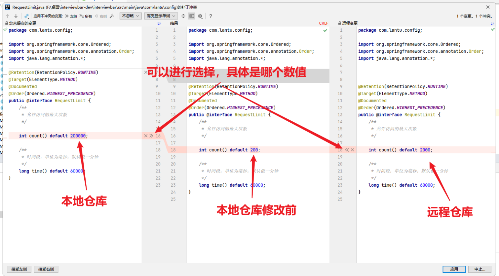Go to next difference with down arrow
This screenshot has height=276, width=499.
click(16, 16)
